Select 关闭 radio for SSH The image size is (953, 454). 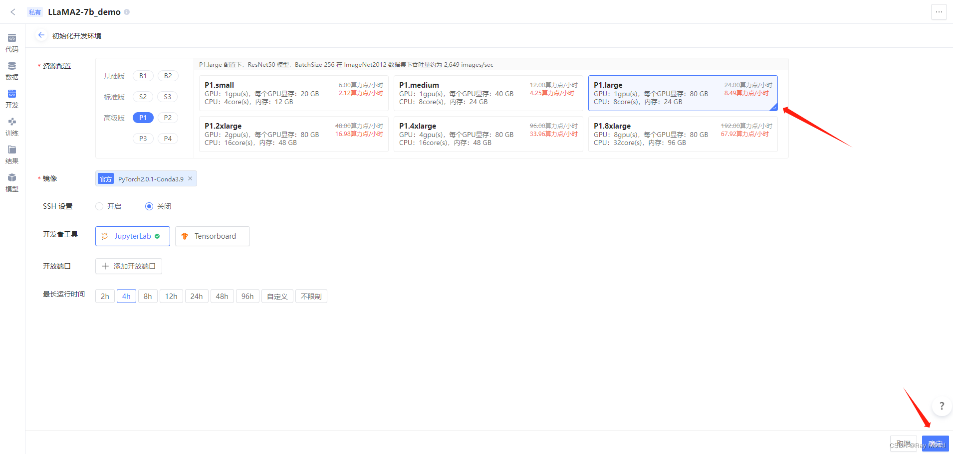[149, 206]
